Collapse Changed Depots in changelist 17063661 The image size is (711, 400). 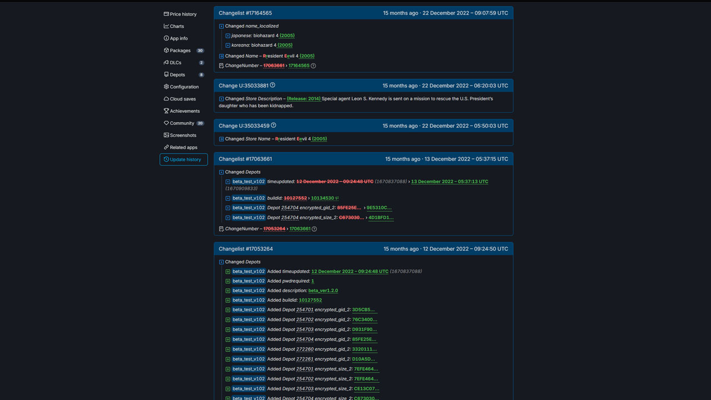coord(221,172)
